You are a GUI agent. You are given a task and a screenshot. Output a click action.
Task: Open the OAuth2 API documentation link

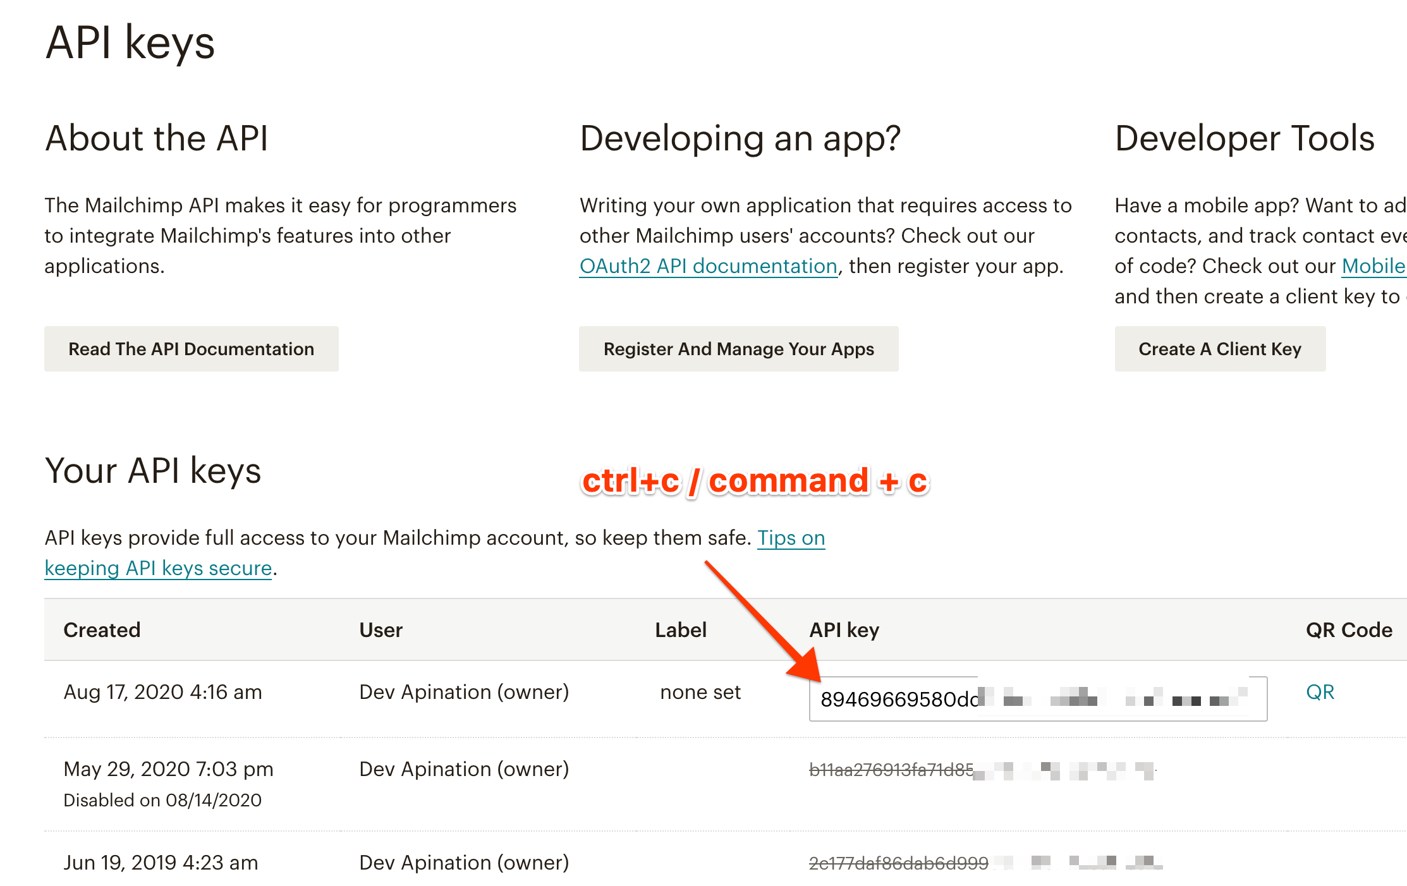pos(708,266)
